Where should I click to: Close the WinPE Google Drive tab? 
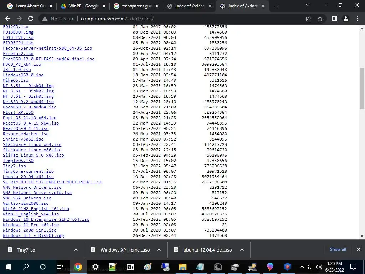(x=104, y=6)
